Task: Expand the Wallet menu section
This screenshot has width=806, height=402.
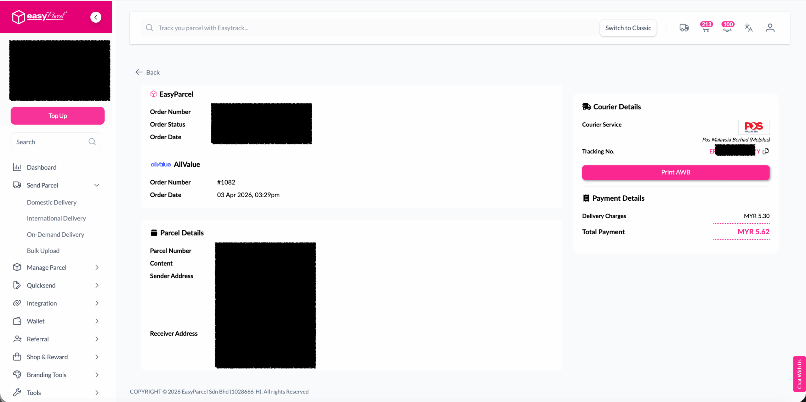Action: tap(97, 321)
